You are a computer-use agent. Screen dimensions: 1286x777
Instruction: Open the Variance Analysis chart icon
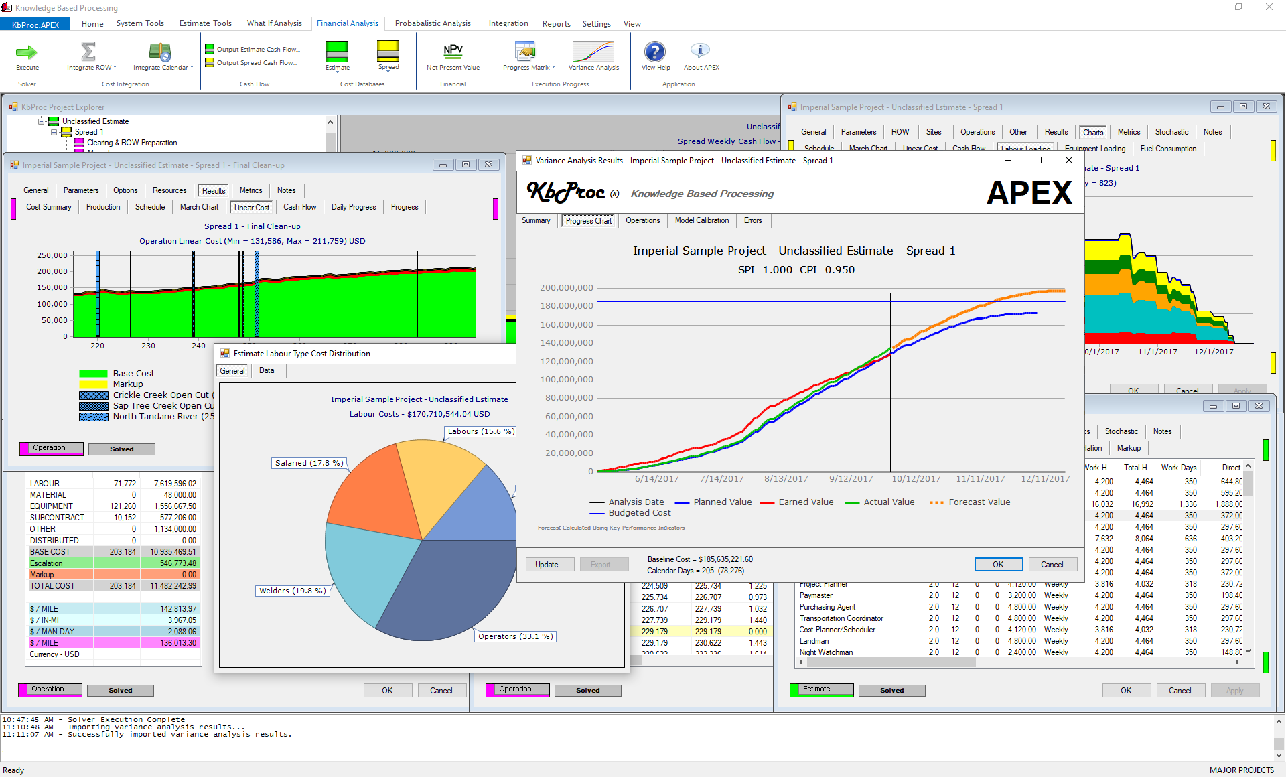click(x=593, y=52)
